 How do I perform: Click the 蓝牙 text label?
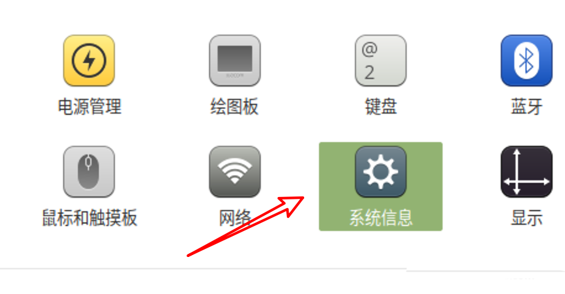(527, 106)
